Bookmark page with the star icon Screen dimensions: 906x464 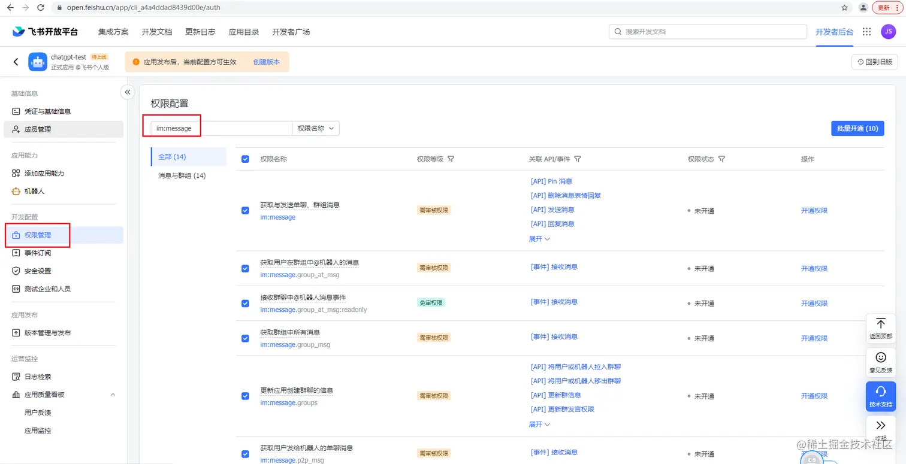pos(844,8)
